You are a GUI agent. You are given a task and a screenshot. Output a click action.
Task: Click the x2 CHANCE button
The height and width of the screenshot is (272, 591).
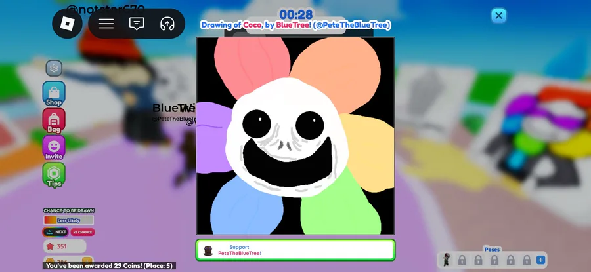coord(83,232)
